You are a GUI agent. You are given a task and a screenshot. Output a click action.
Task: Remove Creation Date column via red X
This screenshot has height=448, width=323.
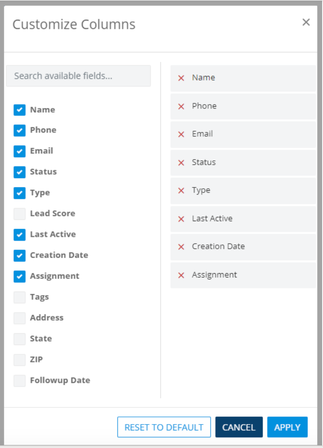(x=181, y=247)
